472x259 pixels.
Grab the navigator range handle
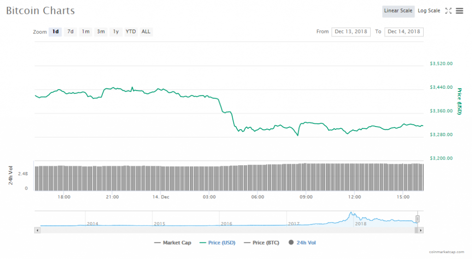pos(418,219)
